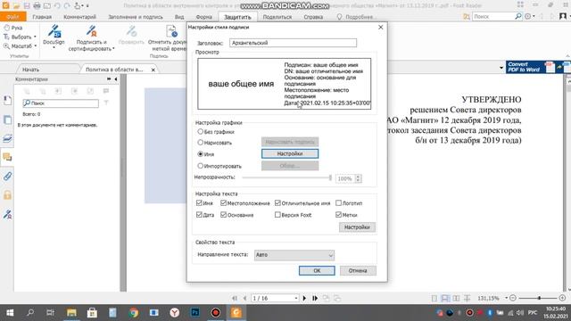This screenshot has width=571, height=321.
Task: Expand the Выбрать tool dropdown arrow
Action: (x=35, y=37)
